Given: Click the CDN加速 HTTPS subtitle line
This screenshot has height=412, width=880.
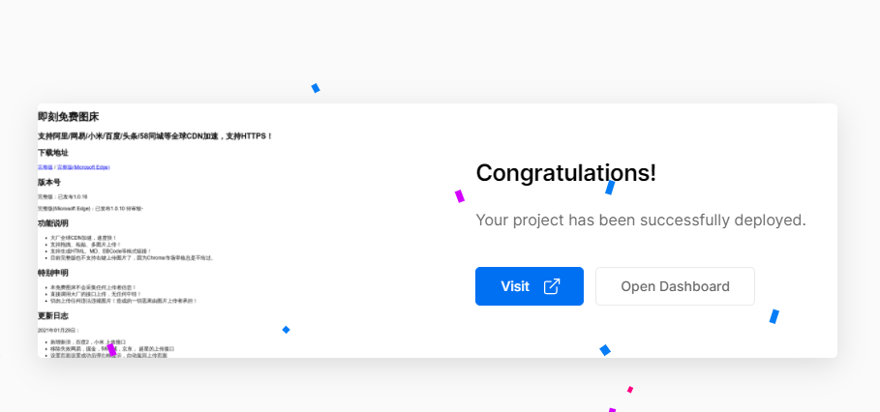Looking at the screenshot, I should (x=155, y=136).
